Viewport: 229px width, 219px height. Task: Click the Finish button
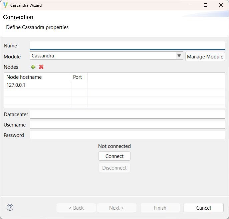(x=160, y=208)
